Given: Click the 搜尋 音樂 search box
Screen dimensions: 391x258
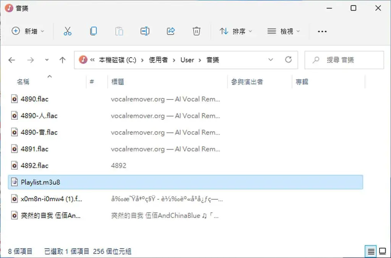Looking at the screenshot, I should [x=344, y=60].
